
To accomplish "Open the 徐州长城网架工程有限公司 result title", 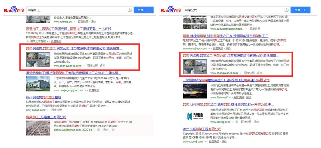I will pos(202,129).
